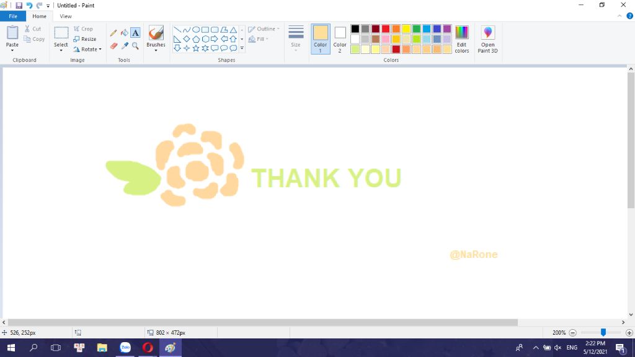This screenshot has height=357, width=635.
Task: Choose the Right arrow shape
Action: point(215,39)
